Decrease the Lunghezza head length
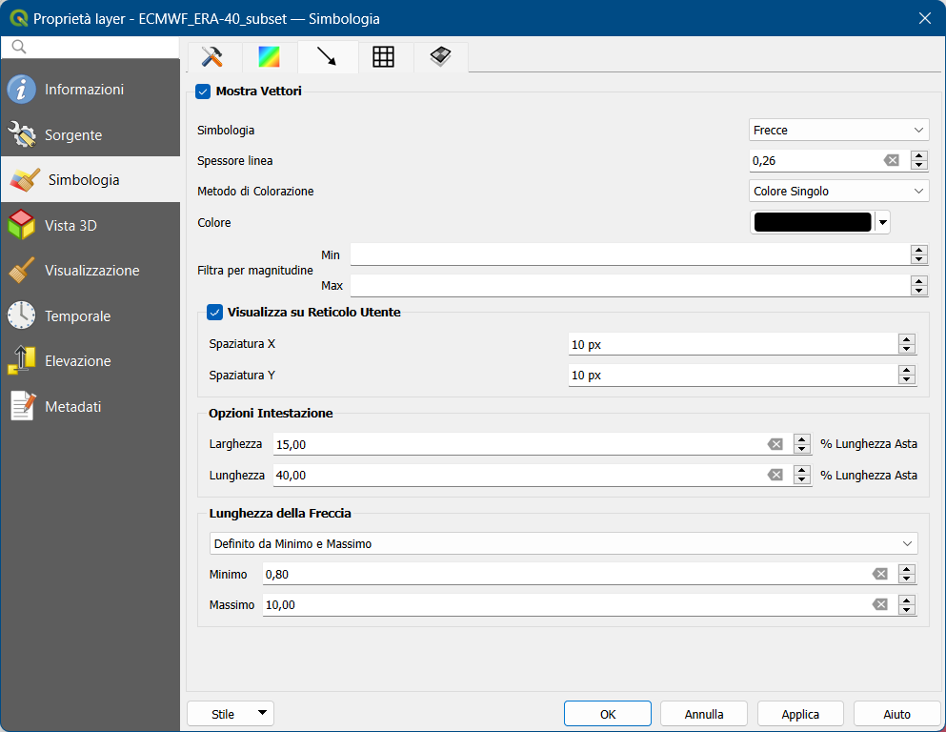This screenshot has width=946, height=732. pyautogui.click(x=802, y=480)
